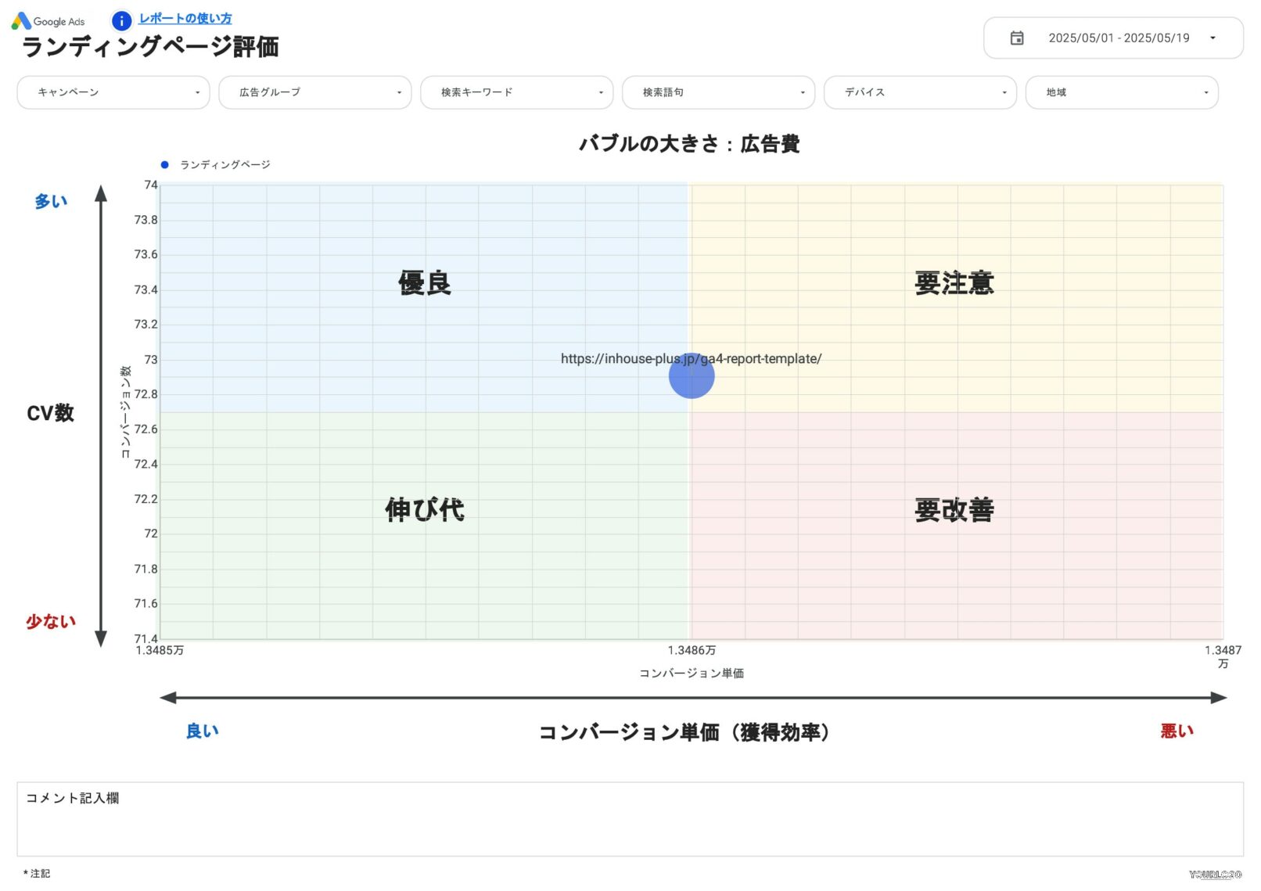Image resolution: width=1261 pixels, height=891 pixels.
Task: Expand the date range dropdown arrow
Action: pyautogui.click(x=1213, y=38)
